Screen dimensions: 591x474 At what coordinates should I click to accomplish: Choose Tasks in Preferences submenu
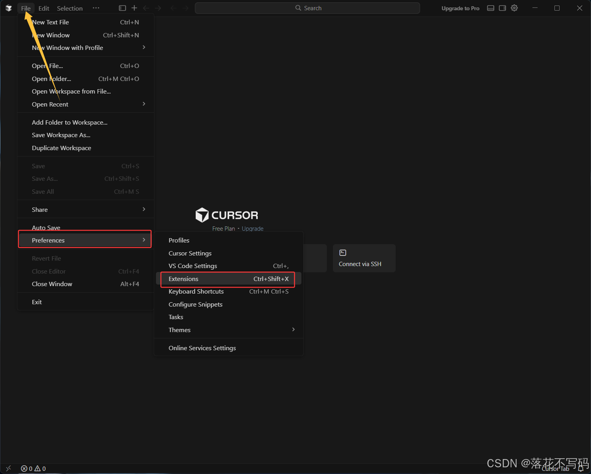pyautogui.click(x=229, y=317)
